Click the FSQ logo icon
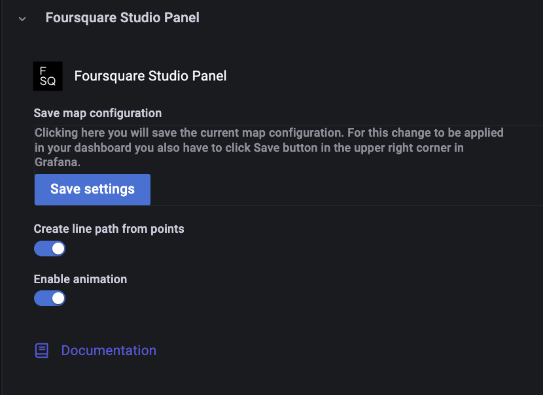Screen dimensions: 543x395 pyautogui.click(x=48, y=76)
